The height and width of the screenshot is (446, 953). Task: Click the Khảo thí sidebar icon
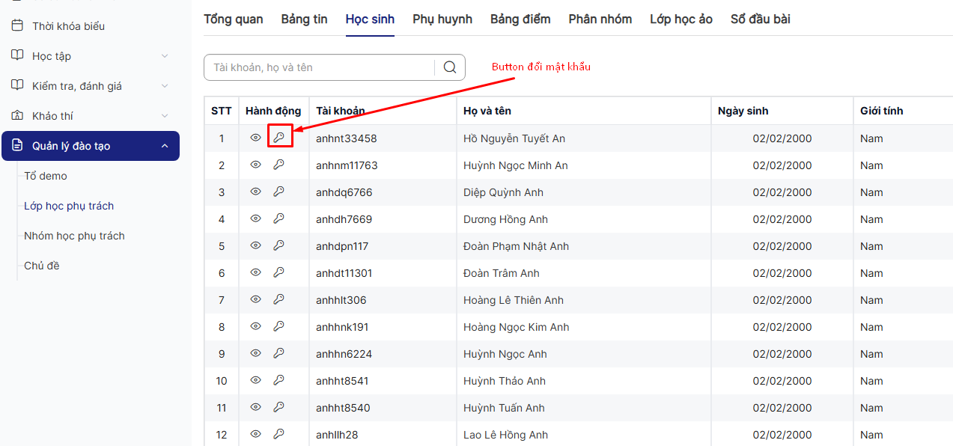tap(17, 116)
